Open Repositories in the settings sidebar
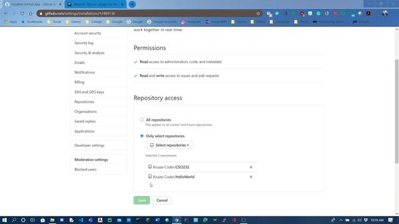 pos(84,102)
